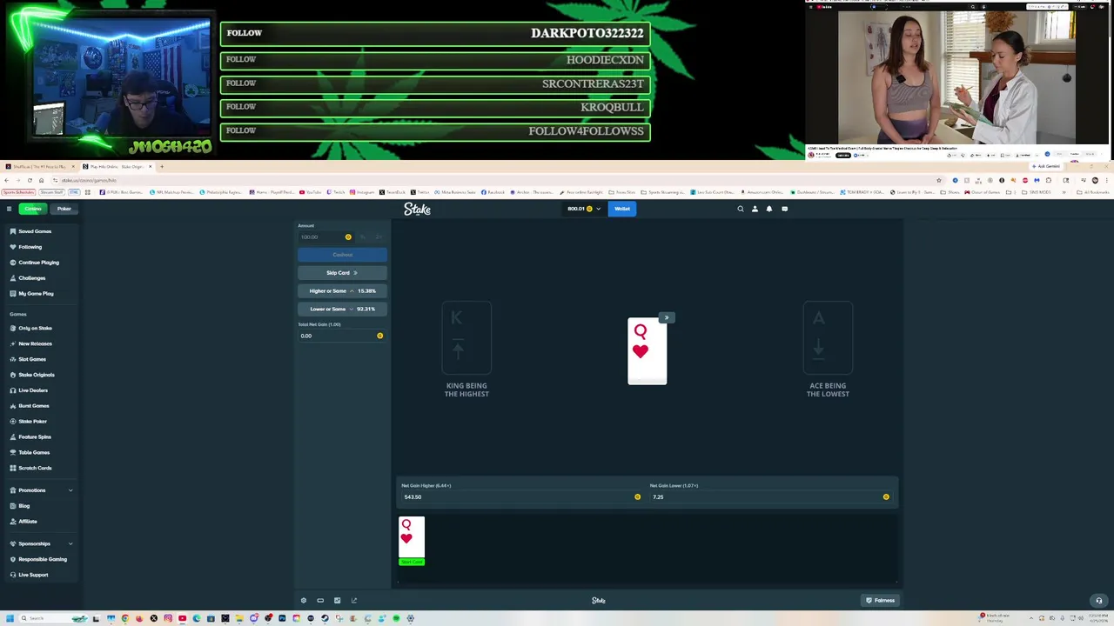Halve the bet amount with ½ button
This screenshot has height=626, width=1114.
click(x=363, y=237)
